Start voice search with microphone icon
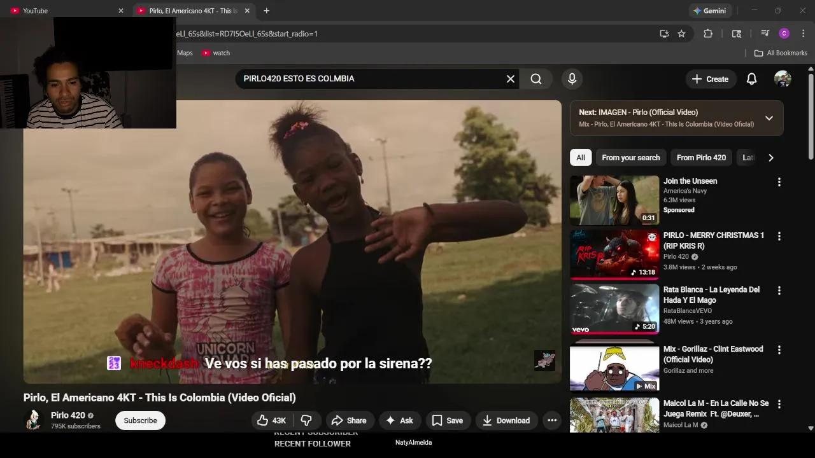 point(572,79)
